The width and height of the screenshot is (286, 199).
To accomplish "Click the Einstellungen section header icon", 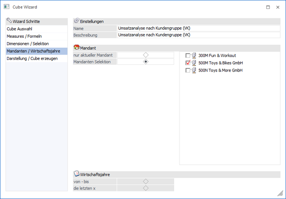I will [76, 21].
